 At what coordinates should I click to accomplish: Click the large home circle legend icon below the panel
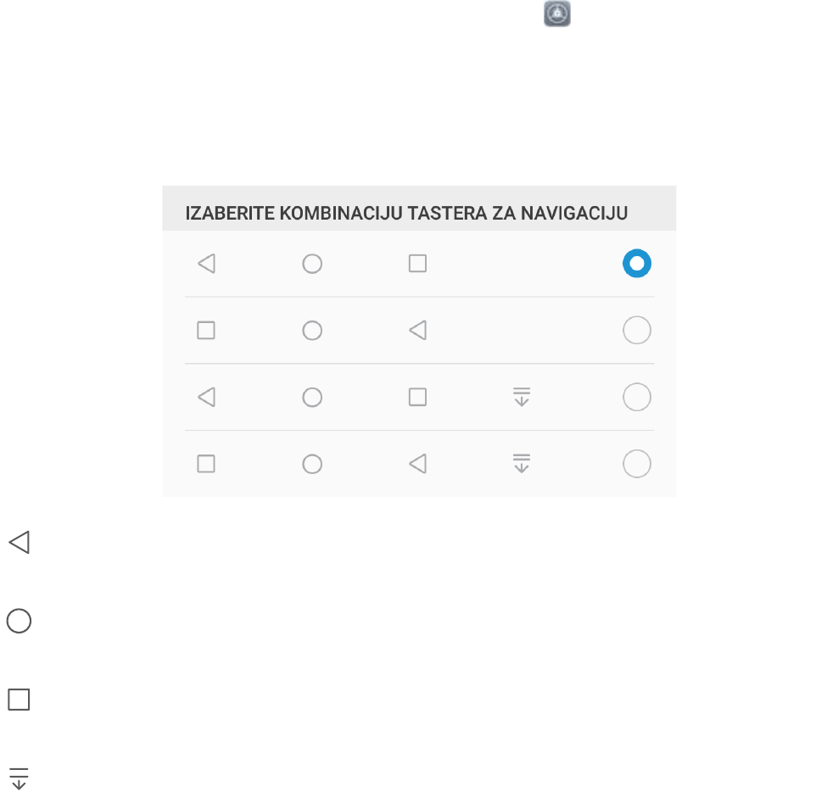pyautogui.click(x=19, y=622)
